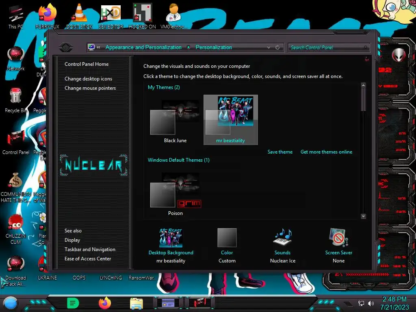416x312 pixels.
Task: Click the theme list scrollbar thumb
Action: (364, 100)
